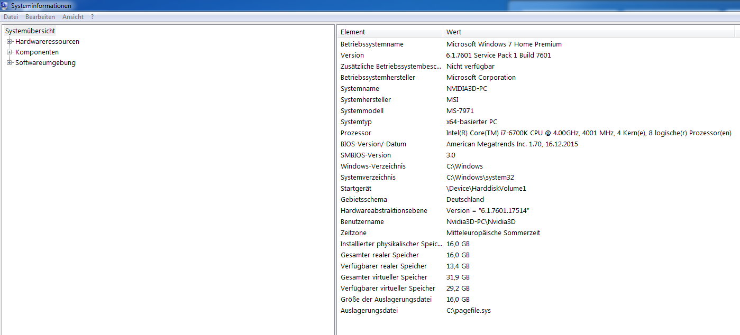Viewport: 740px width, 335px height.
Task: Select the Hardwareabstraktionsebene row label
Action: pos(384,211)
